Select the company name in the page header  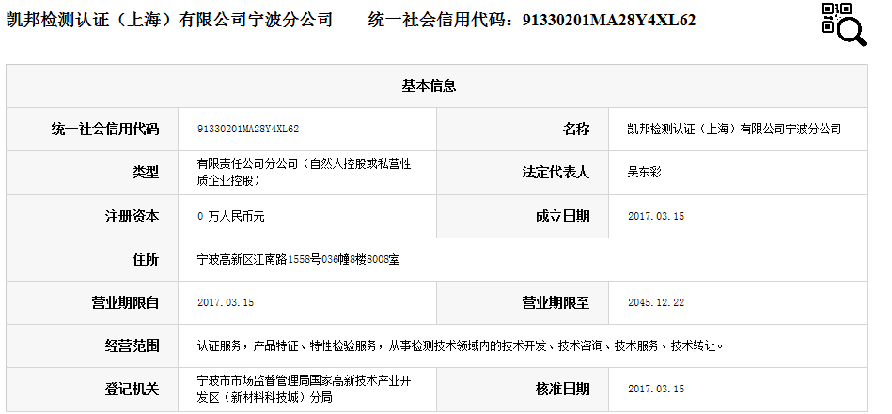(169, 20)
